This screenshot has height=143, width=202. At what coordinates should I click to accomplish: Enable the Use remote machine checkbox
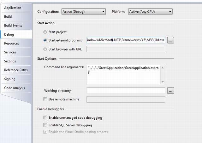(x=45, y=99)
